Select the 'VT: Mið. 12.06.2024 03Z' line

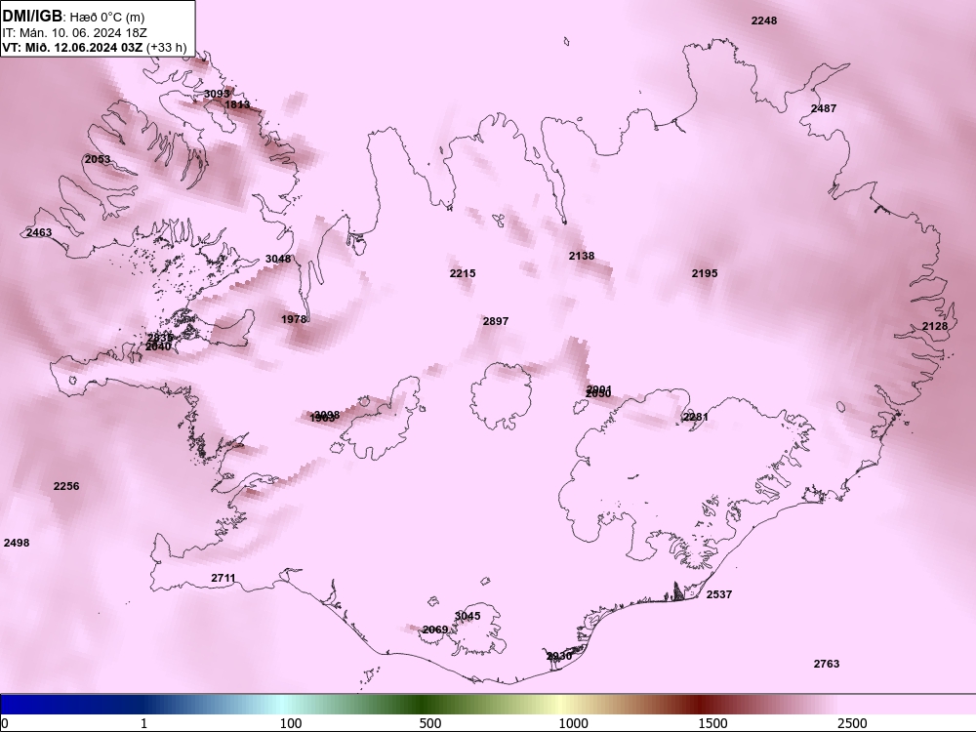pos(73,47)
